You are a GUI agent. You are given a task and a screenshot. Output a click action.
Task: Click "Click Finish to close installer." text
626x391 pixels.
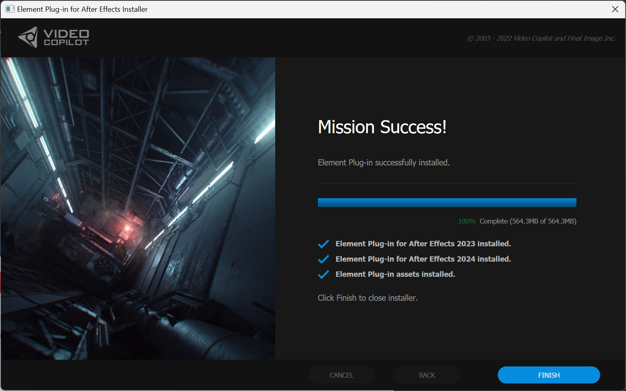[367, 298]
